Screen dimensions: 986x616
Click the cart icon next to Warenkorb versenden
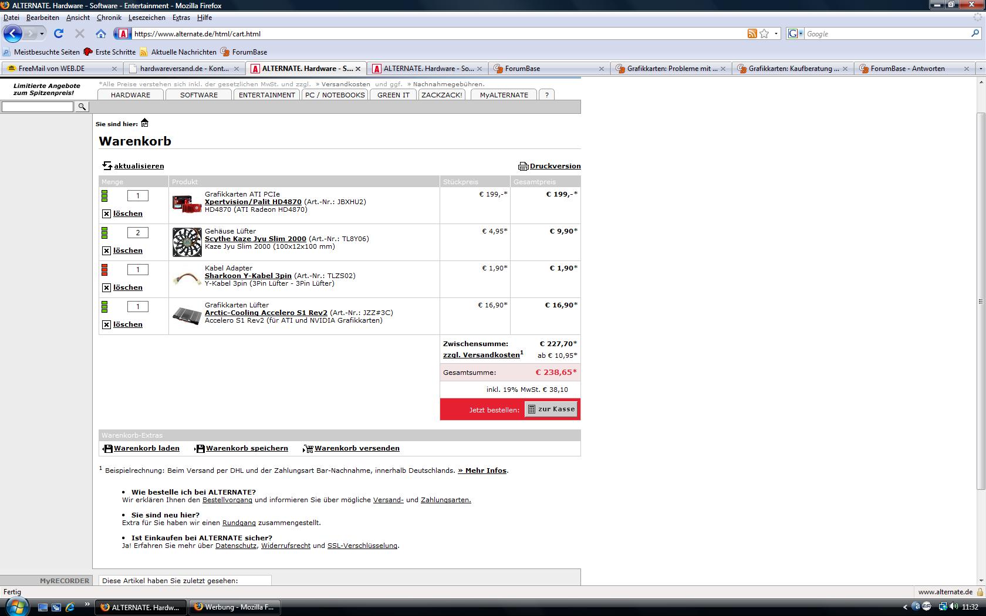[x=308, y=448]
